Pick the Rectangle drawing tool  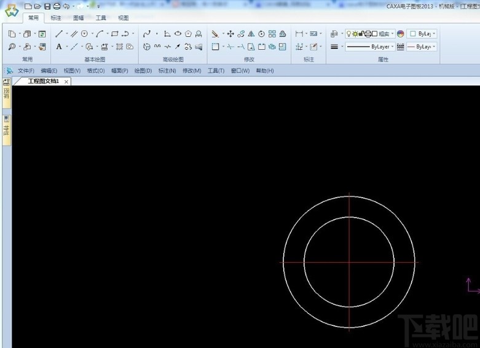114,34
